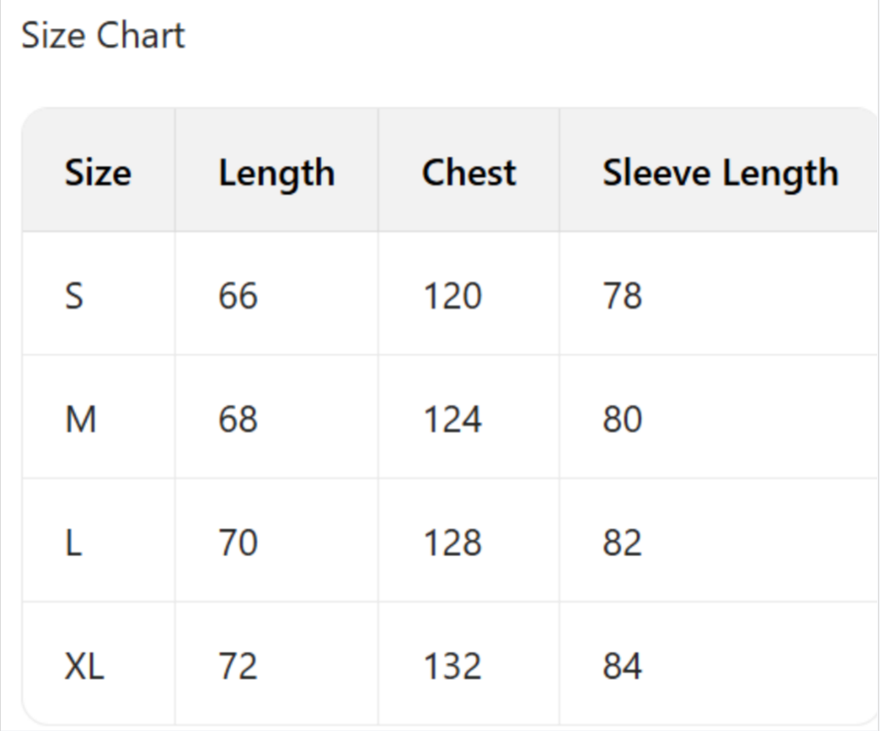The image size is (880, 731).
Task: Select the length value 70 for size L
Action: click(238, 543)
